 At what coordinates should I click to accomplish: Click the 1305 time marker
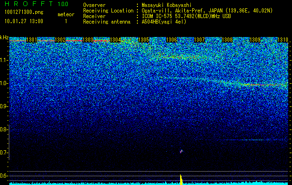point(143,40)
